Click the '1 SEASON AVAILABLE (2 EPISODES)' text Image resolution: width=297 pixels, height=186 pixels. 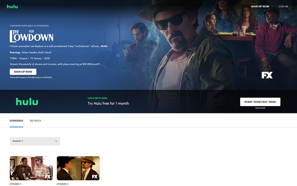pos(29,26)
